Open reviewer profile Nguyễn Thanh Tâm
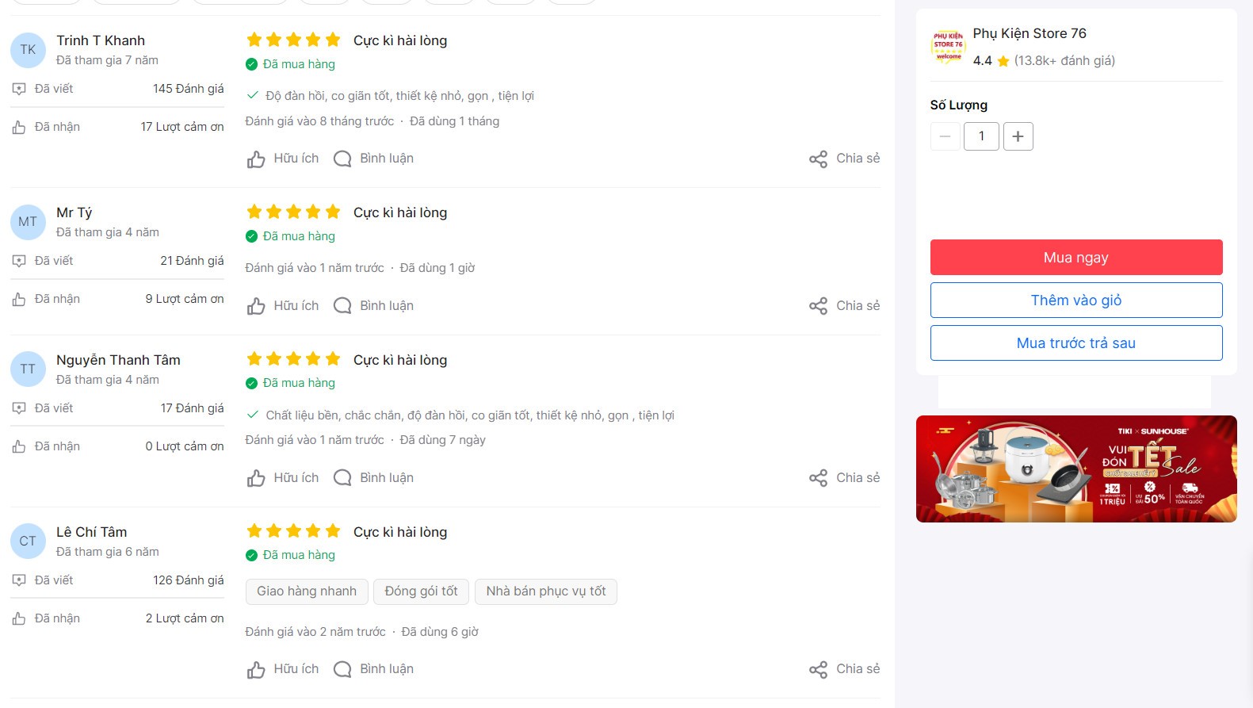This screenshot has width=1253, height=708. (x=118, y=360)
